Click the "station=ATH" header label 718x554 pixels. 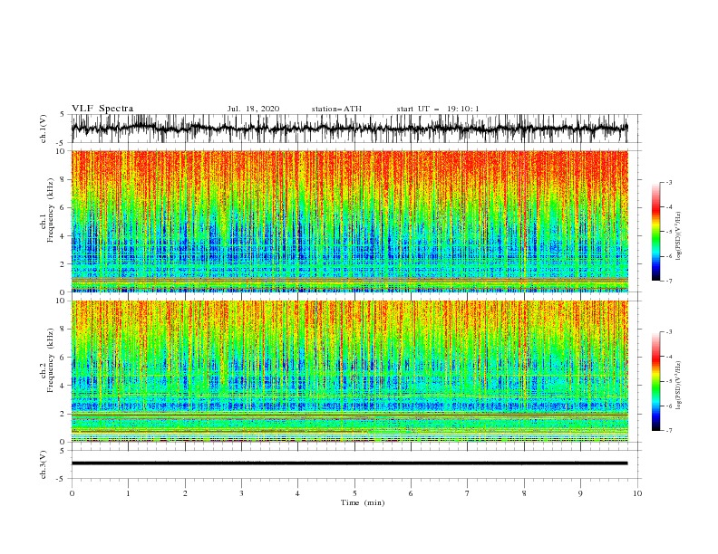(x=336, y=109)
